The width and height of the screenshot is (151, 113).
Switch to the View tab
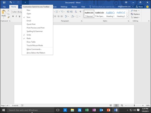[x=83, y=7]
